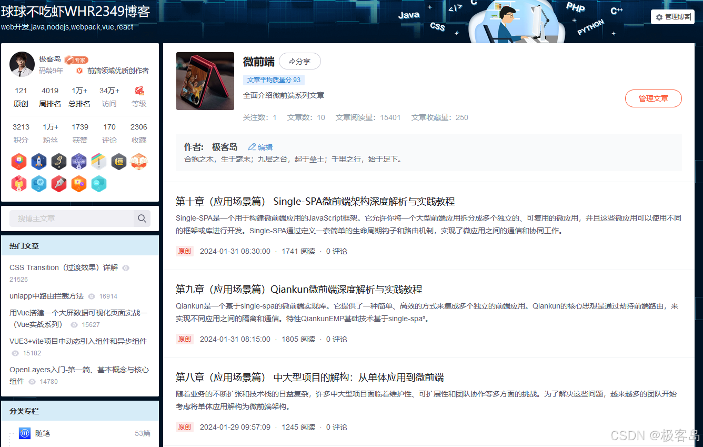Focus the 搜博主文章 search input field

point(72,218)
